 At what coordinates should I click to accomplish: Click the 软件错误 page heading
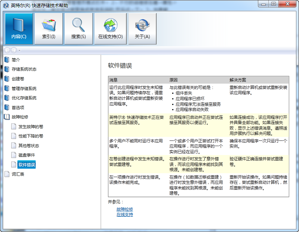coord(120,66)
